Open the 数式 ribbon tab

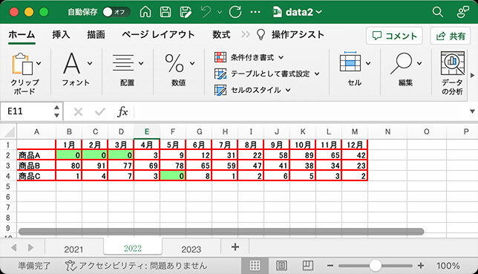[221, 35]
